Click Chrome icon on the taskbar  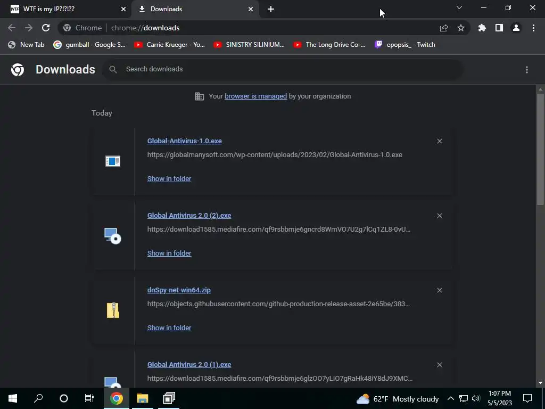(x=117, y=398)
